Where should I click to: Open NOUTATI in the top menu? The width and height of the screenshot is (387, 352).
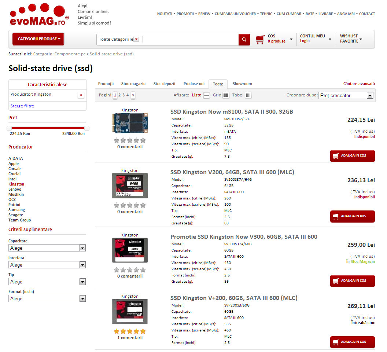click(x=165, y=14)
